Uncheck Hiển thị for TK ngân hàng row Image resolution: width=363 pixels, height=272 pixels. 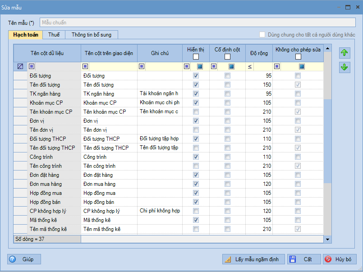(196, 93)
